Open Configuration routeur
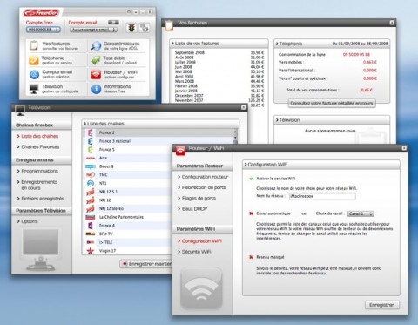418x325 pixels. pyautogui.click(x=205, y=177)
